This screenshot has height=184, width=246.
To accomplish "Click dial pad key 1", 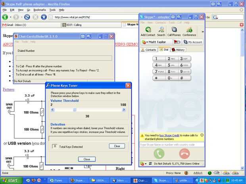I will (159, 59).
